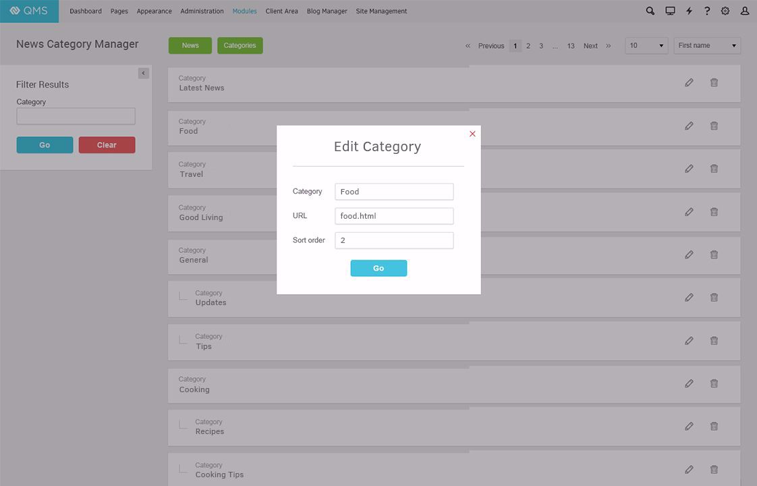
Task: Click the URL field containing food.html
Action: (x=394, y=216)
